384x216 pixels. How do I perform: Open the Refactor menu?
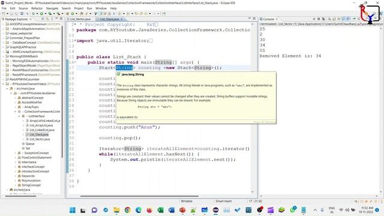coord(37,8)
